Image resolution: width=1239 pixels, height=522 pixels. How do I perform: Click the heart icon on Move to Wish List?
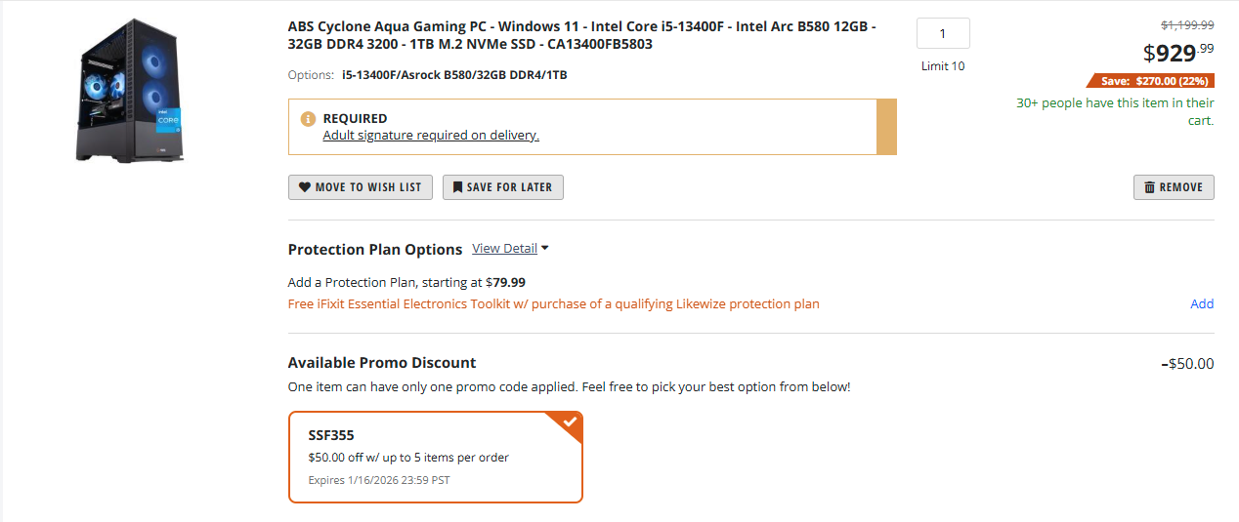[304, 187]
